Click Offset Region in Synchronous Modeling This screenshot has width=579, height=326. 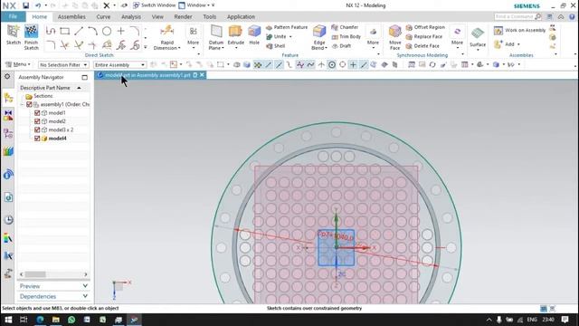pos(425,27)
